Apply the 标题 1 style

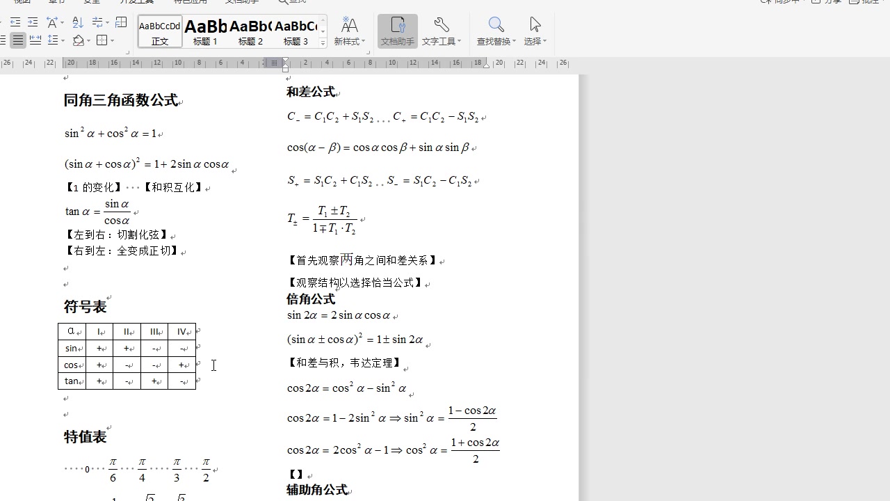click(x=205, y=32)
